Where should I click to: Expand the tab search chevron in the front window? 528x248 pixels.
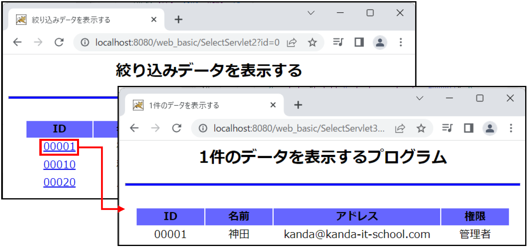coord(420,98)
